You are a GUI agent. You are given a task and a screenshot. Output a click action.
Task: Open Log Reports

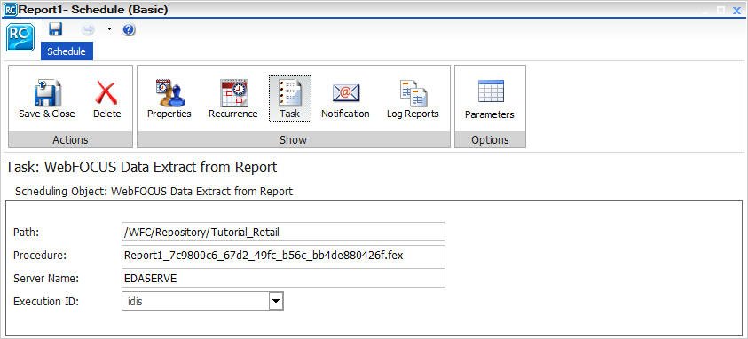tap(413, 99)
